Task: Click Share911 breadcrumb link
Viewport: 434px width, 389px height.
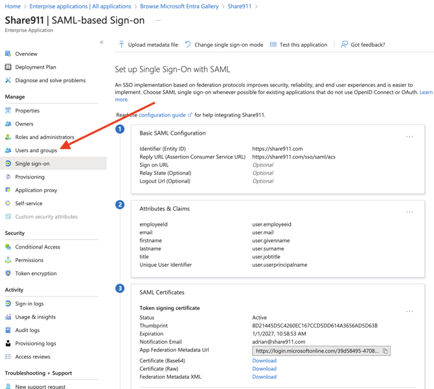Action: point(240,6)
